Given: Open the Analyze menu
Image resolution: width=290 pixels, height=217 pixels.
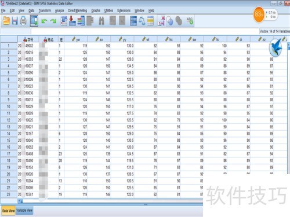Looking at the screenshot, I should click(59, 10).
